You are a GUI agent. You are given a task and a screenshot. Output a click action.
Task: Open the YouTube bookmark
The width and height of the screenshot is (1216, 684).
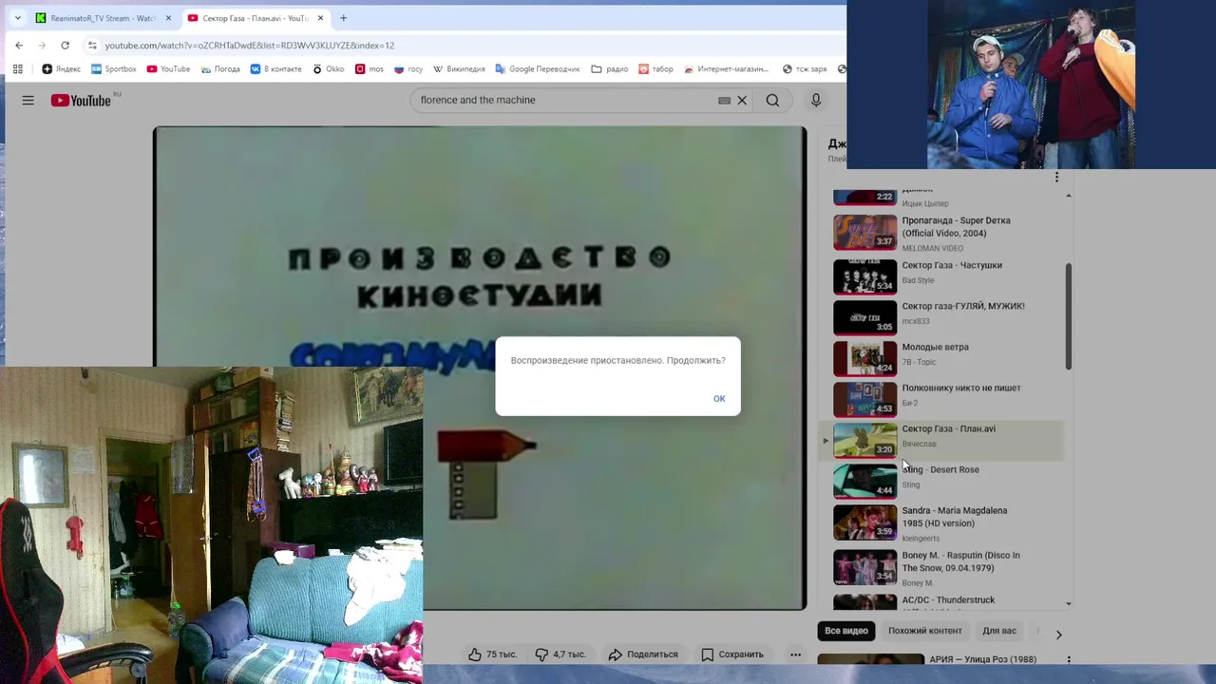point(167,68)
